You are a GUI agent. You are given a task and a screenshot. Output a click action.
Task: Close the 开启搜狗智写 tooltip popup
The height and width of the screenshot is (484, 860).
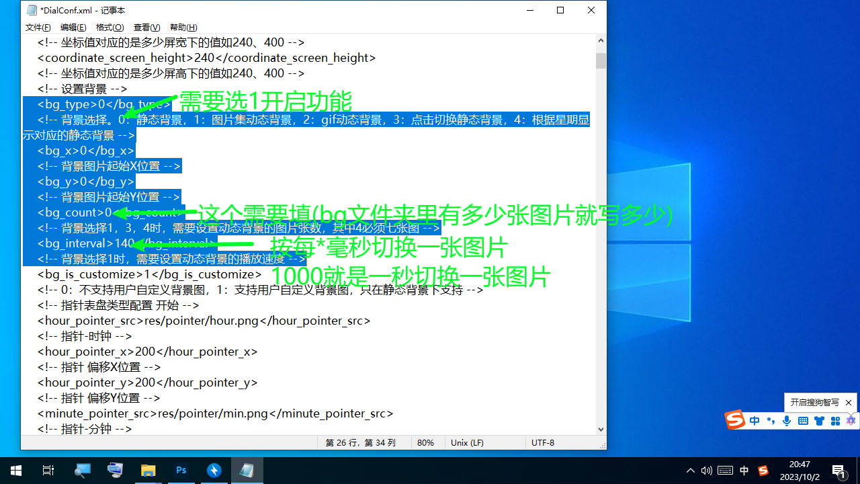[x=849, y=403]
